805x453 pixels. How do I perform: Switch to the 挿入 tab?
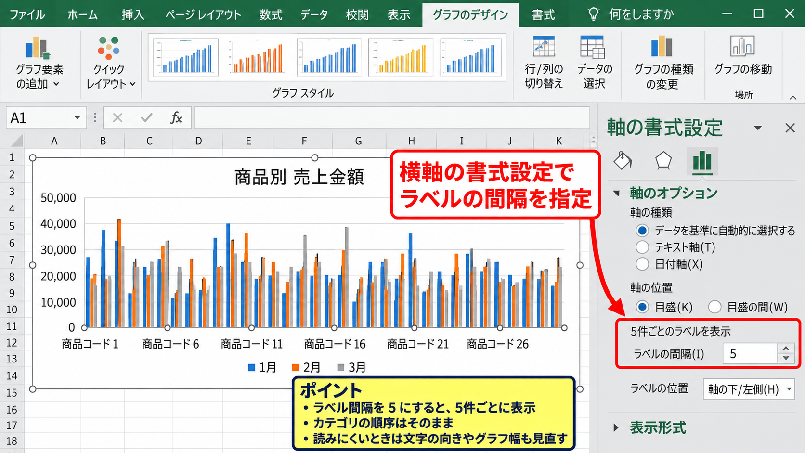(133, 14)
